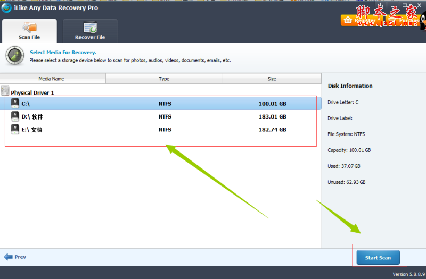Screen dimensions: 426x279
Task: Click the iLike app logo icon
Action: pyautogui.click(x=6, y=7)
